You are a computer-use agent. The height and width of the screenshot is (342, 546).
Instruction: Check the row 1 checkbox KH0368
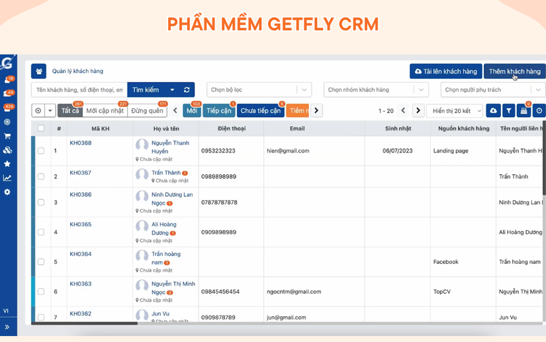pyautogui.click(x=41, y=150)
